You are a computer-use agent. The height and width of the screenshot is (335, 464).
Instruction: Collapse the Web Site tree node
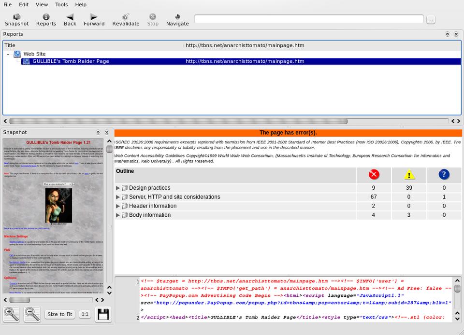(8, 54)
